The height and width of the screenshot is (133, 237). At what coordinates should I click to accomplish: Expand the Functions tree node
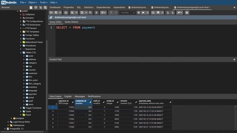[21, 39]
